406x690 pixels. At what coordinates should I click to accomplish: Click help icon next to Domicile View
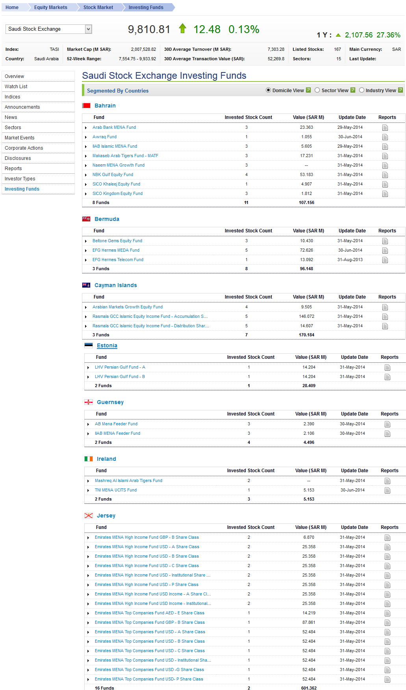pos(308,90)
